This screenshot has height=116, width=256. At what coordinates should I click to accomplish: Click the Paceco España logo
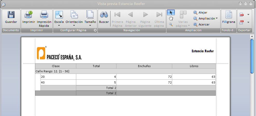coord(59,53)
